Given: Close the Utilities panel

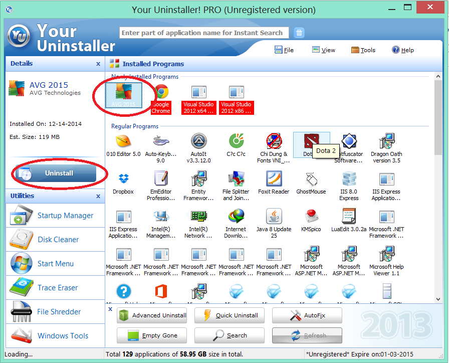Looking at the screenshot, I should tap(98, 196).
